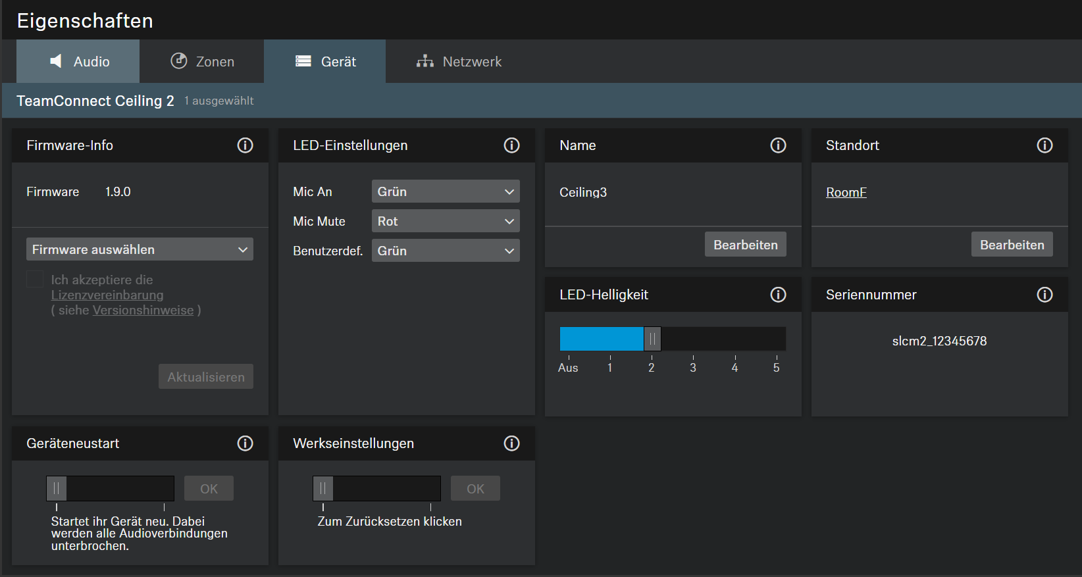1082x577 pixels.
Task: Click the Firmware-Info info icon
Action: tap(245, 145)
